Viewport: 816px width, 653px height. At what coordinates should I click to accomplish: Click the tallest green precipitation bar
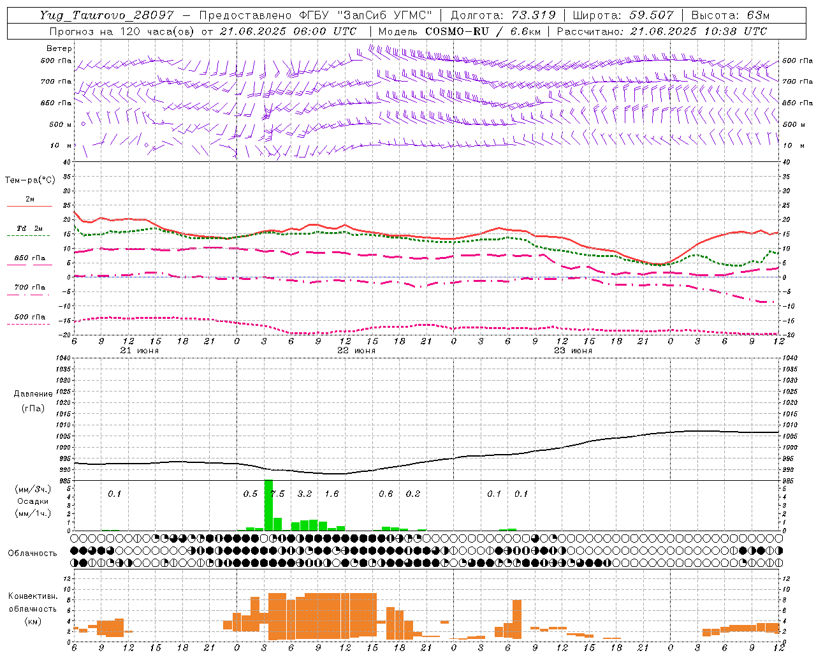(268, 505)
